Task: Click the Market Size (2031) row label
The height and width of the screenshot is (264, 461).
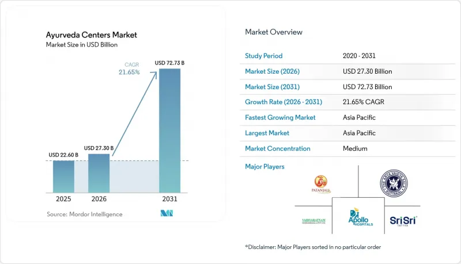Action: click(x=272, y=87)
